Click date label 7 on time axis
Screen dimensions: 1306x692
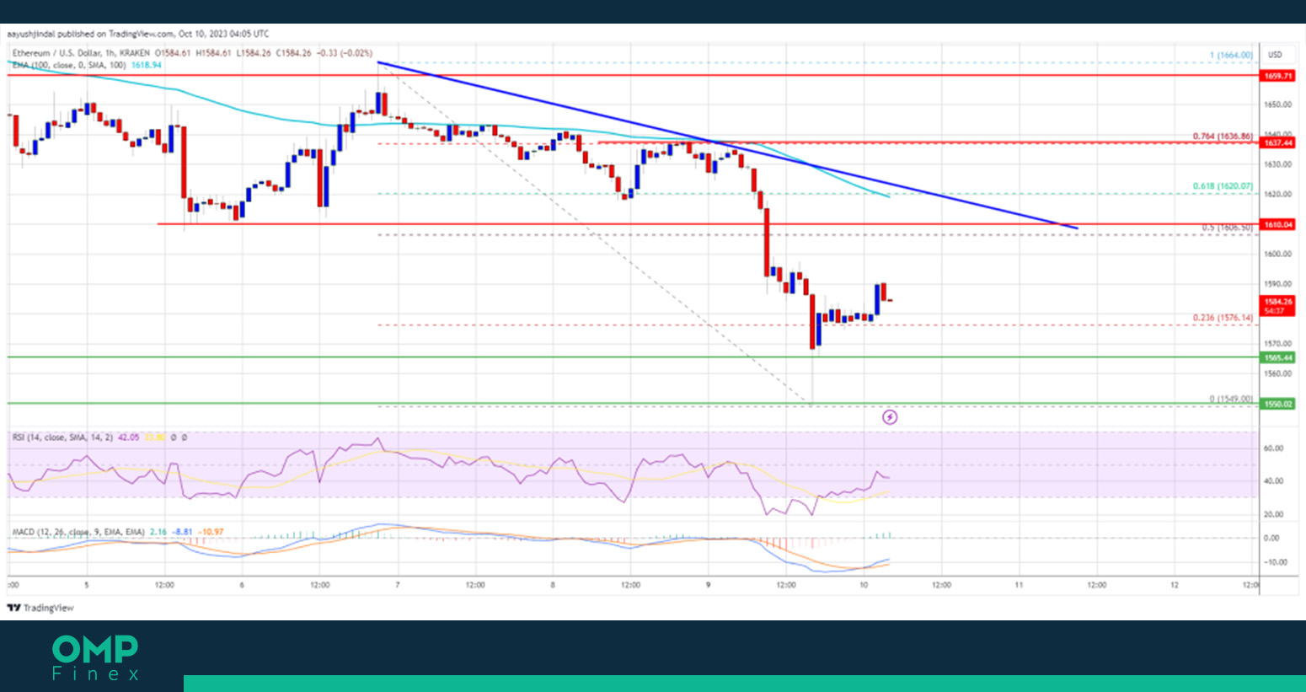[x=398, y=585]
